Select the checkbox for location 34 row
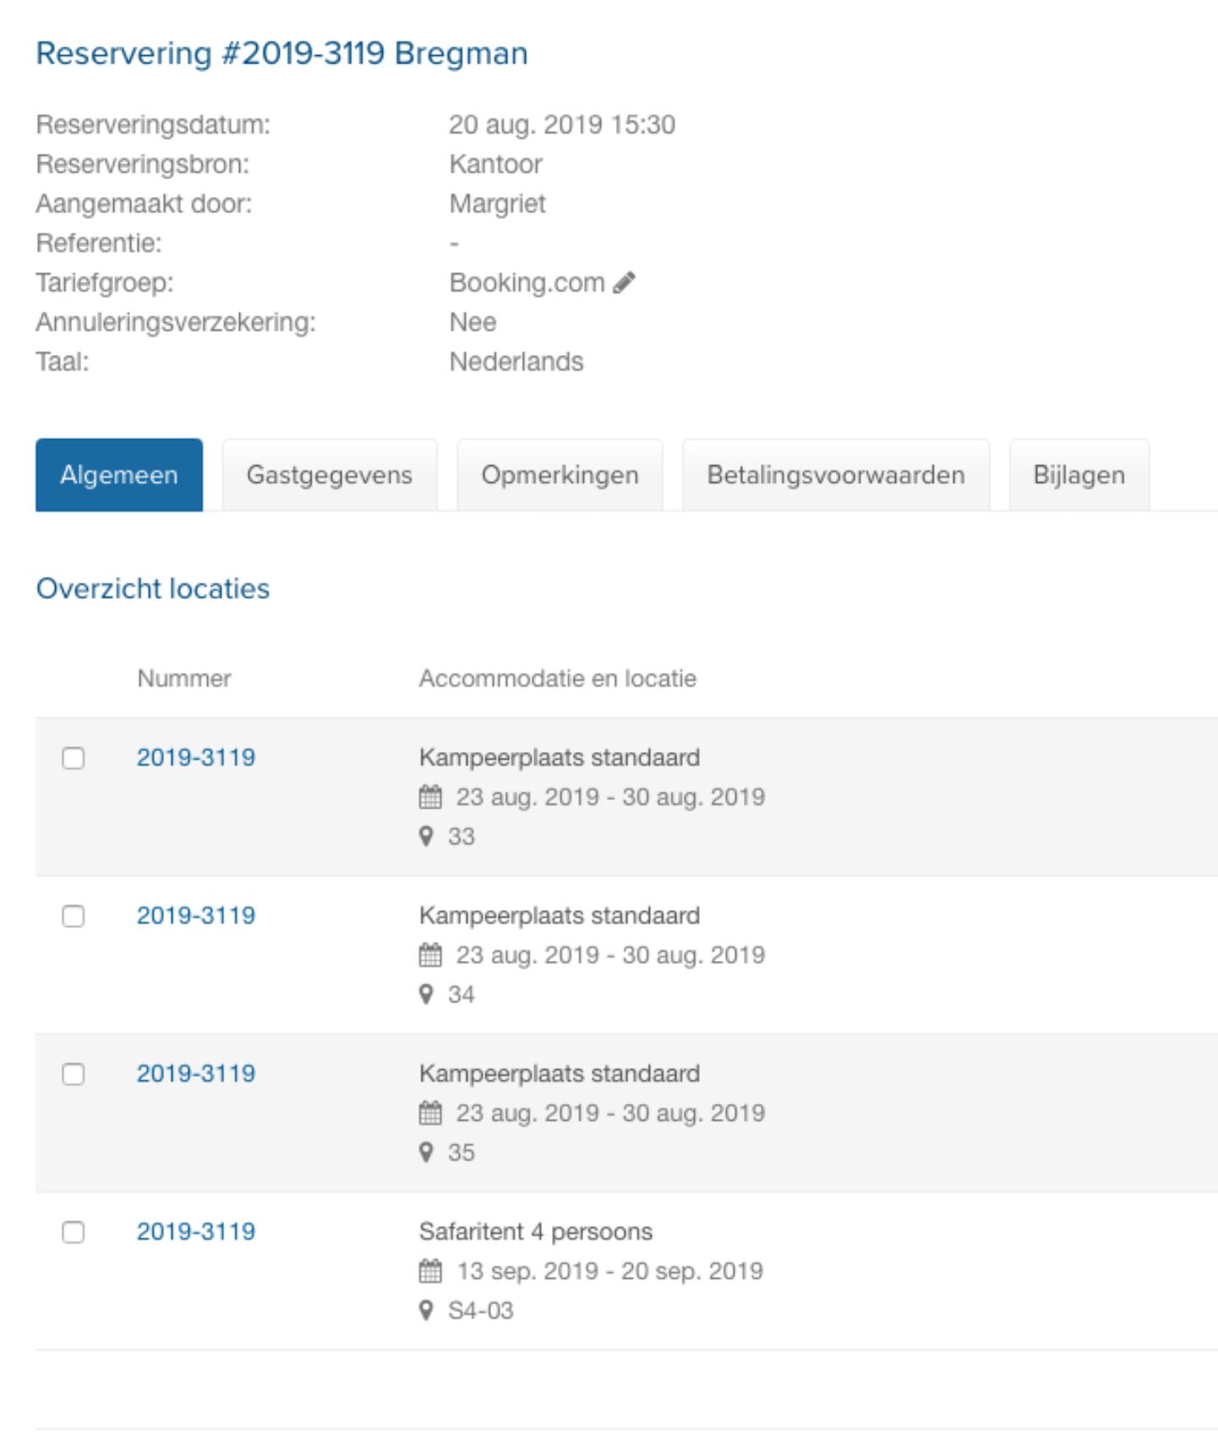The width and height of the screenshot is (1218, 1443). (x=74, y=916)
